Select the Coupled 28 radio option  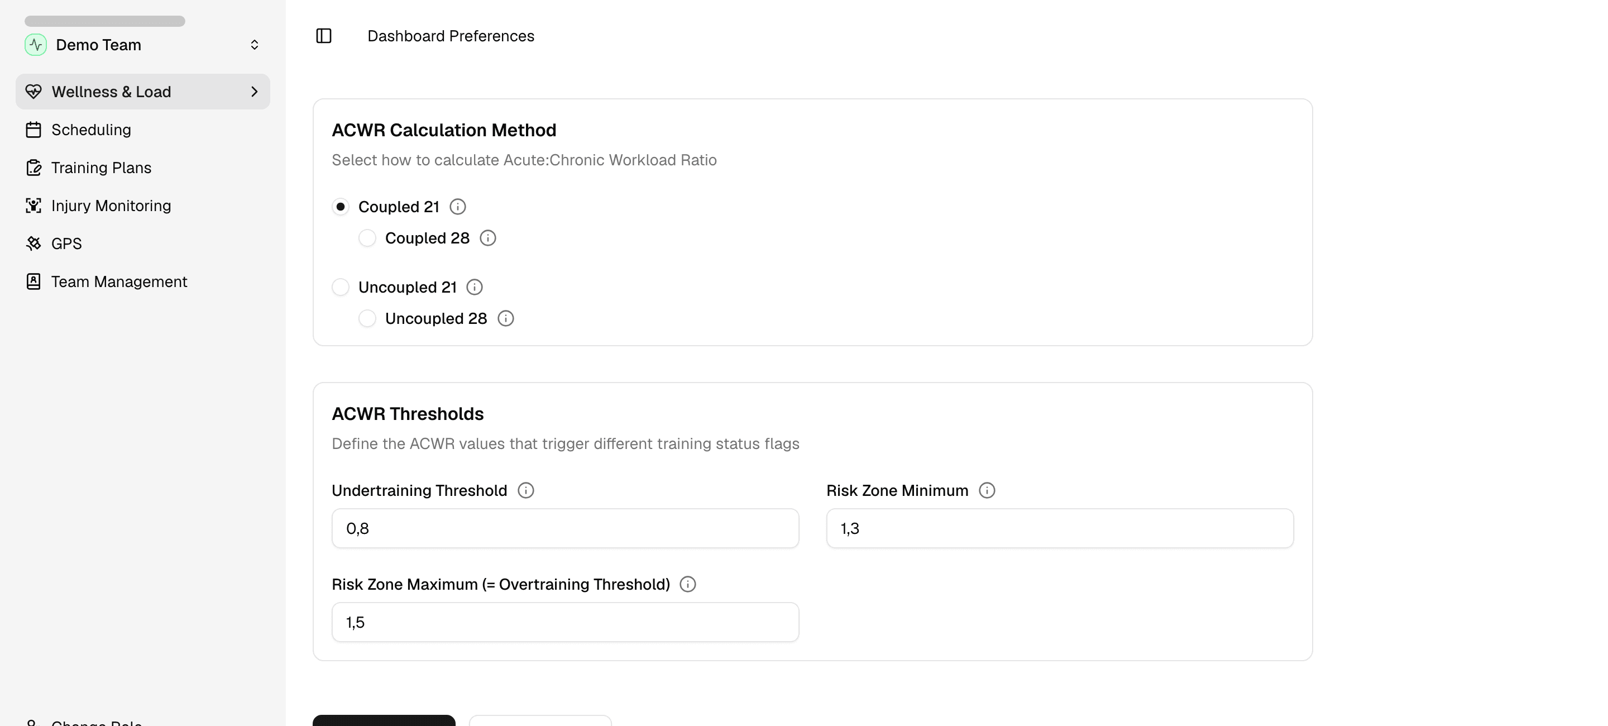(367, 238)
